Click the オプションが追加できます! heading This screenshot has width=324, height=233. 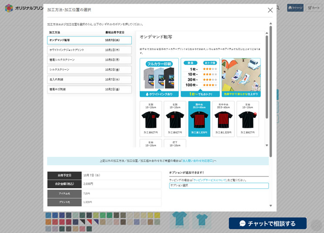187,173
